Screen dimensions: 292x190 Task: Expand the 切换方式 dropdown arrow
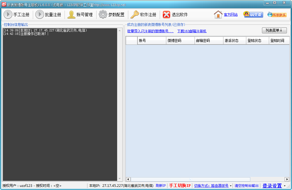pos(231,186)
